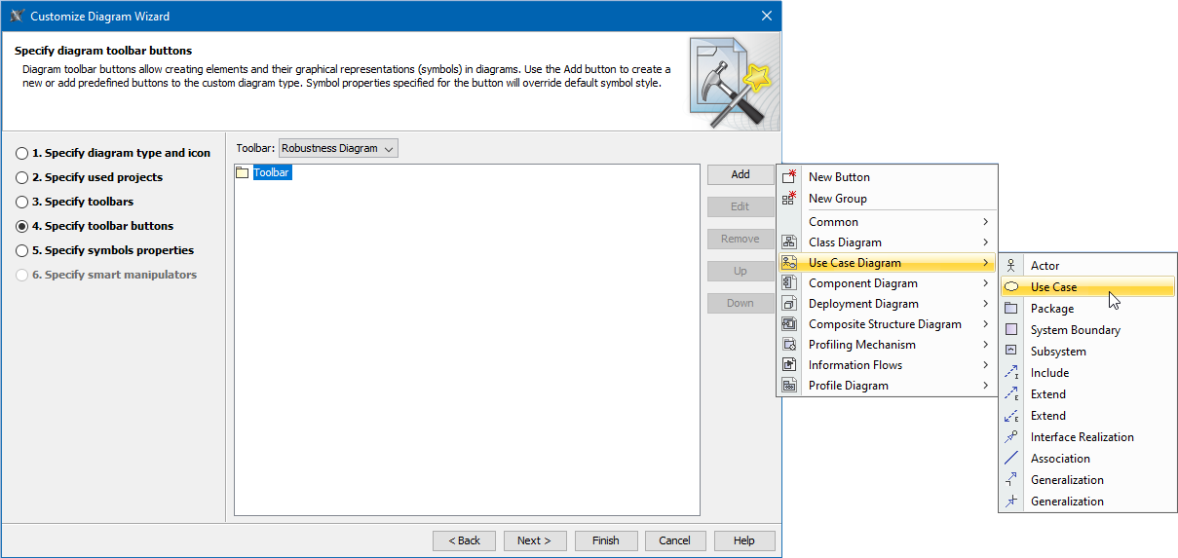This screenshot has width=1178, height=558.
Task: Click the folder icon beside Toolbar
Action: 243,172
